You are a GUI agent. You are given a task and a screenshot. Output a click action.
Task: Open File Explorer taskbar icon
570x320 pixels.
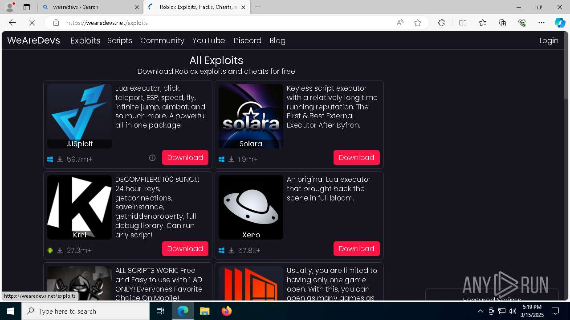pos(204,311)
